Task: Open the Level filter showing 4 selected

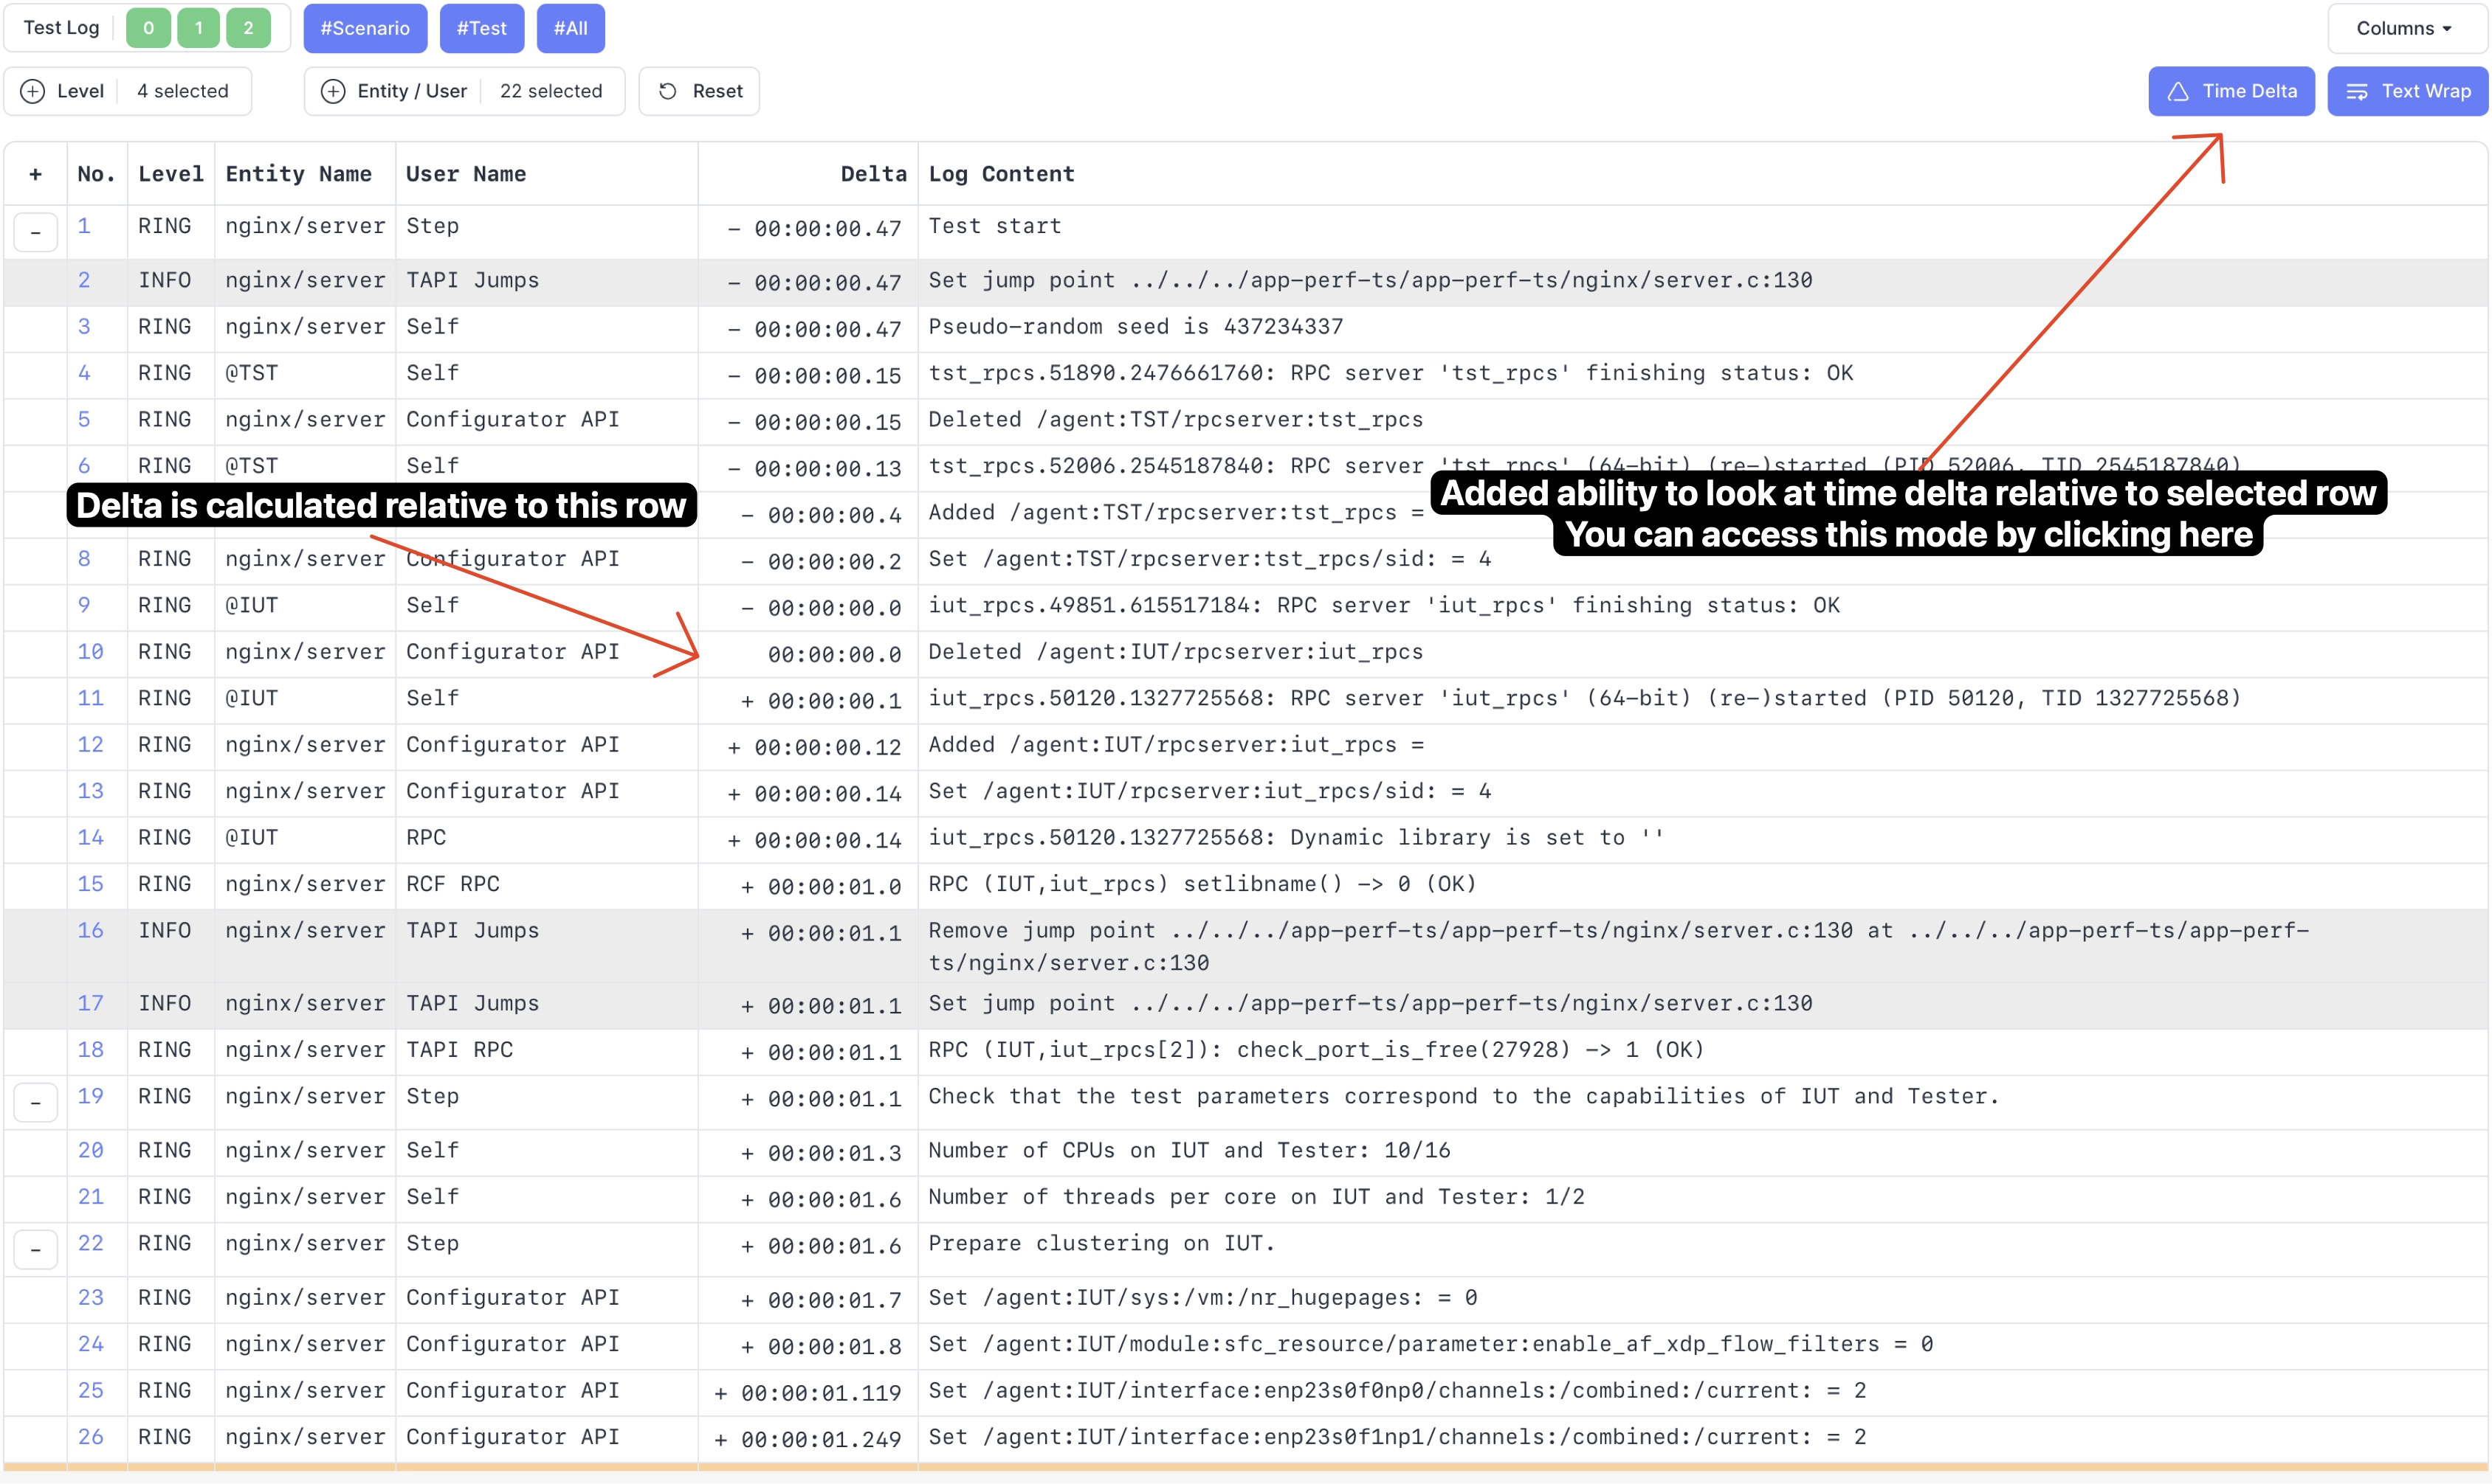Action: (x=182, y=91)
